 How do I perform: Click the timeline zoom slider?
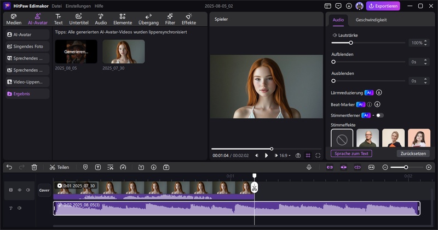(x=407, y=167)
